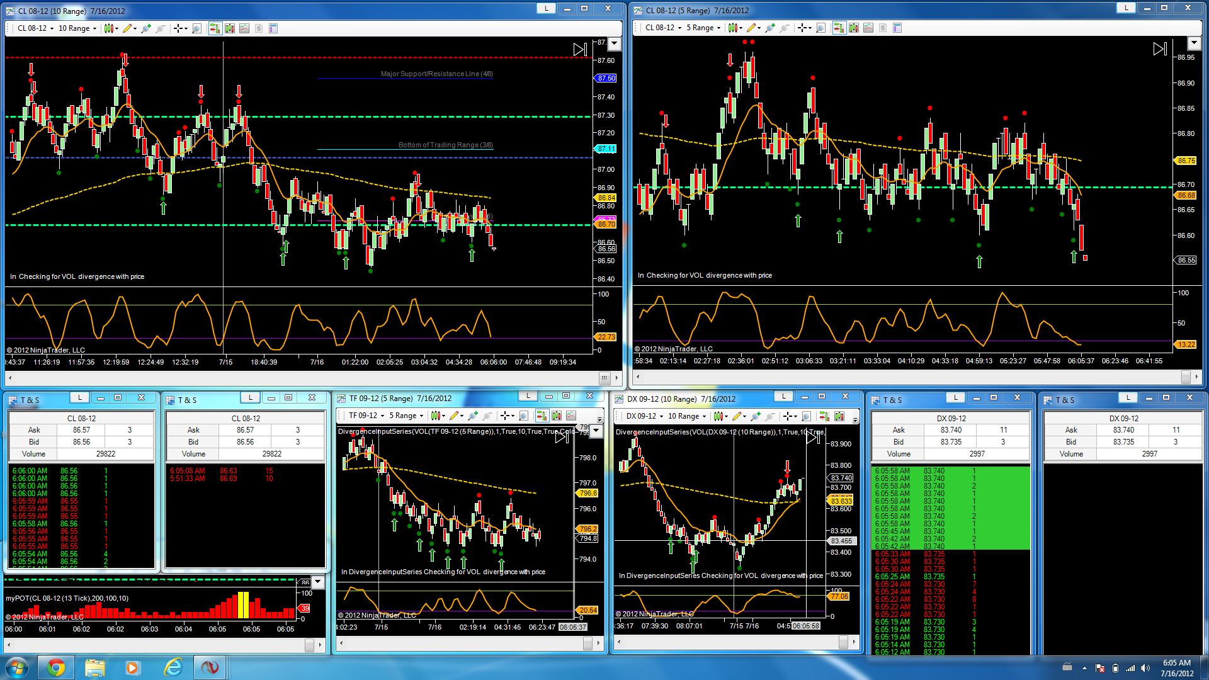Launch Windows Media Player from taskbar
Screen dimensions: 1209x680
click(x=133, y=667)
